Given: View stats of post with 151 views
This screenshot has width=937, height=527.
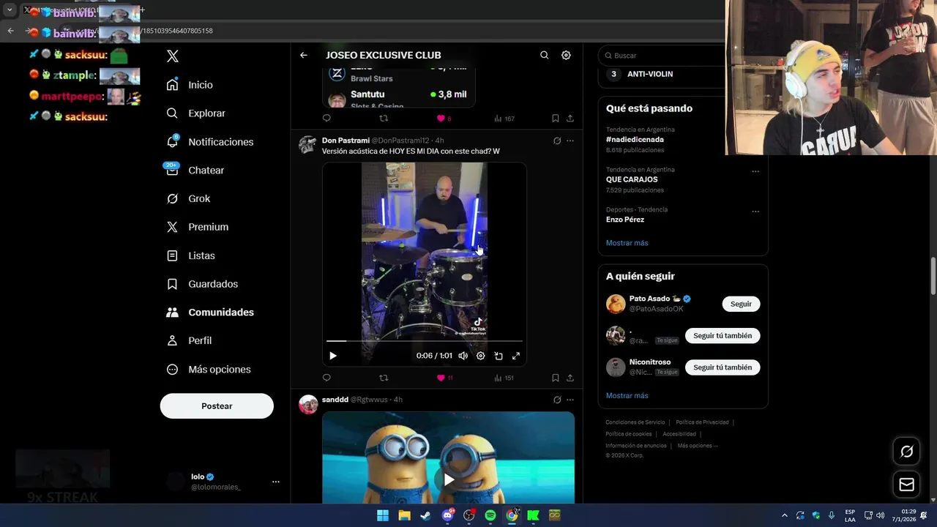Looking at the screenshot, I should pos(504,378).
